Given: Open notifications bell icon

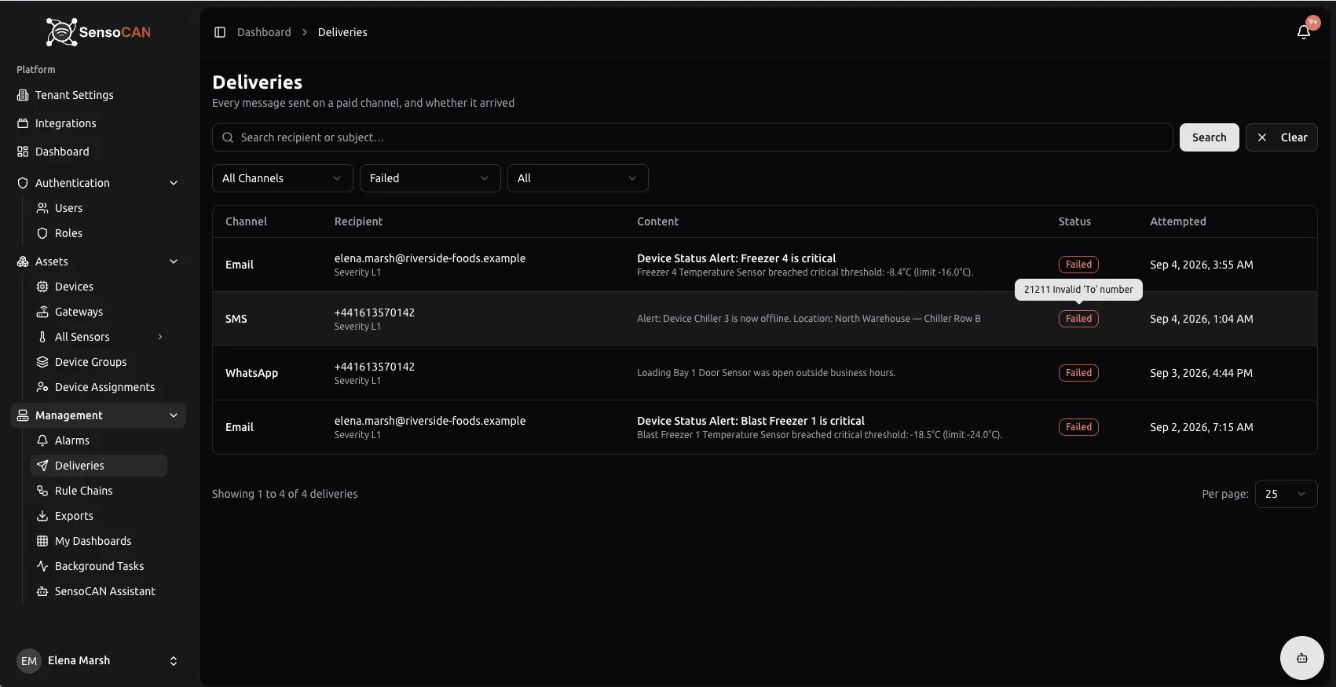Looking at the screenshot, I should 1304,32.
